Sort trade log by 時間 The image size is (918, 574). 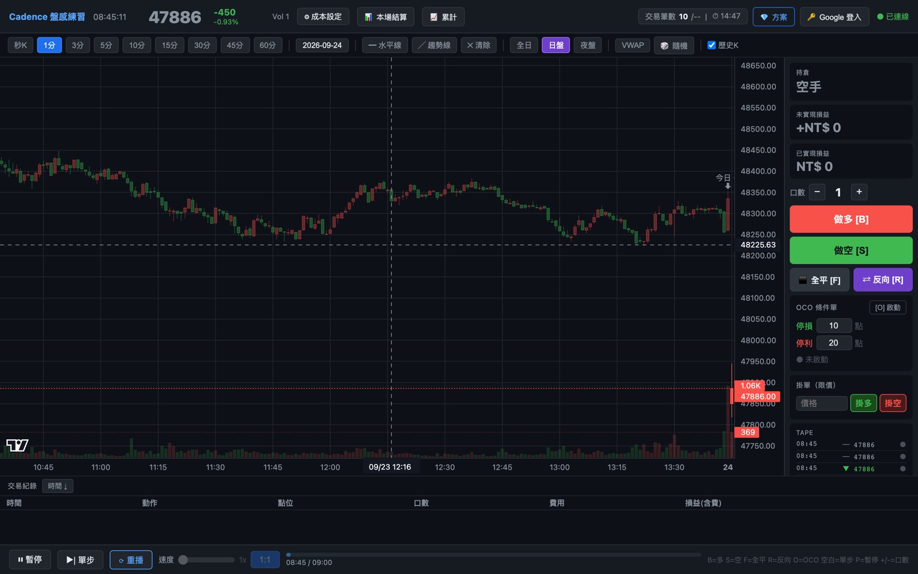click(x=57, y=486)
